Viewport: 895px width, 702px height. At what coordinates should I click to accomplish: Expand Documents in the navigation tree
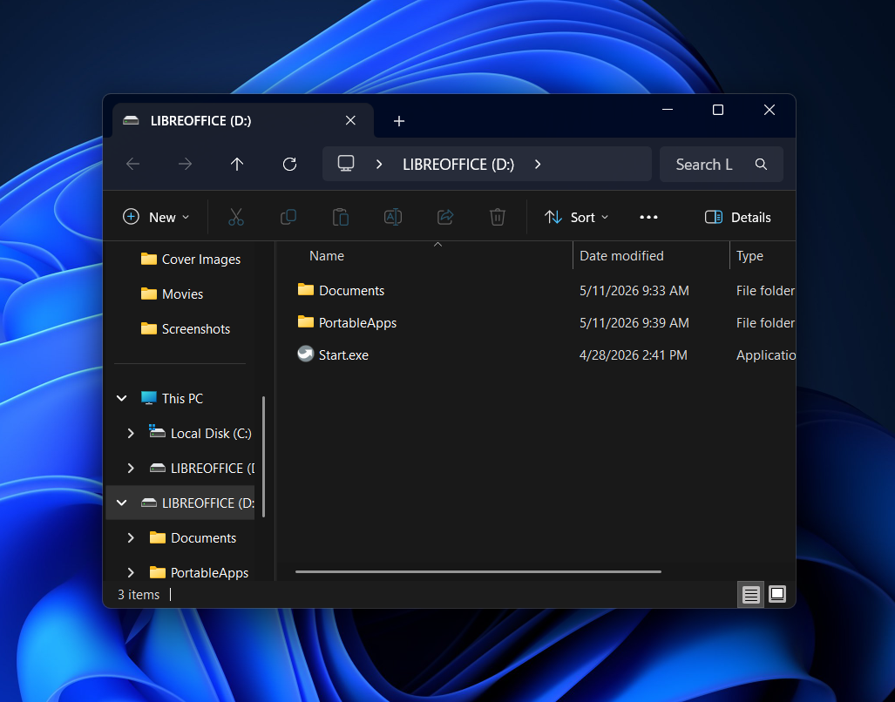click(x=131, y=537)
